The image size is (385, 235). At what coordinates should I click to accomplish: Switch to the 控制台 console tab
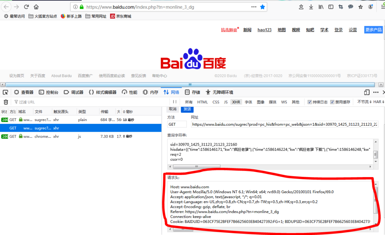click(49, 92)
